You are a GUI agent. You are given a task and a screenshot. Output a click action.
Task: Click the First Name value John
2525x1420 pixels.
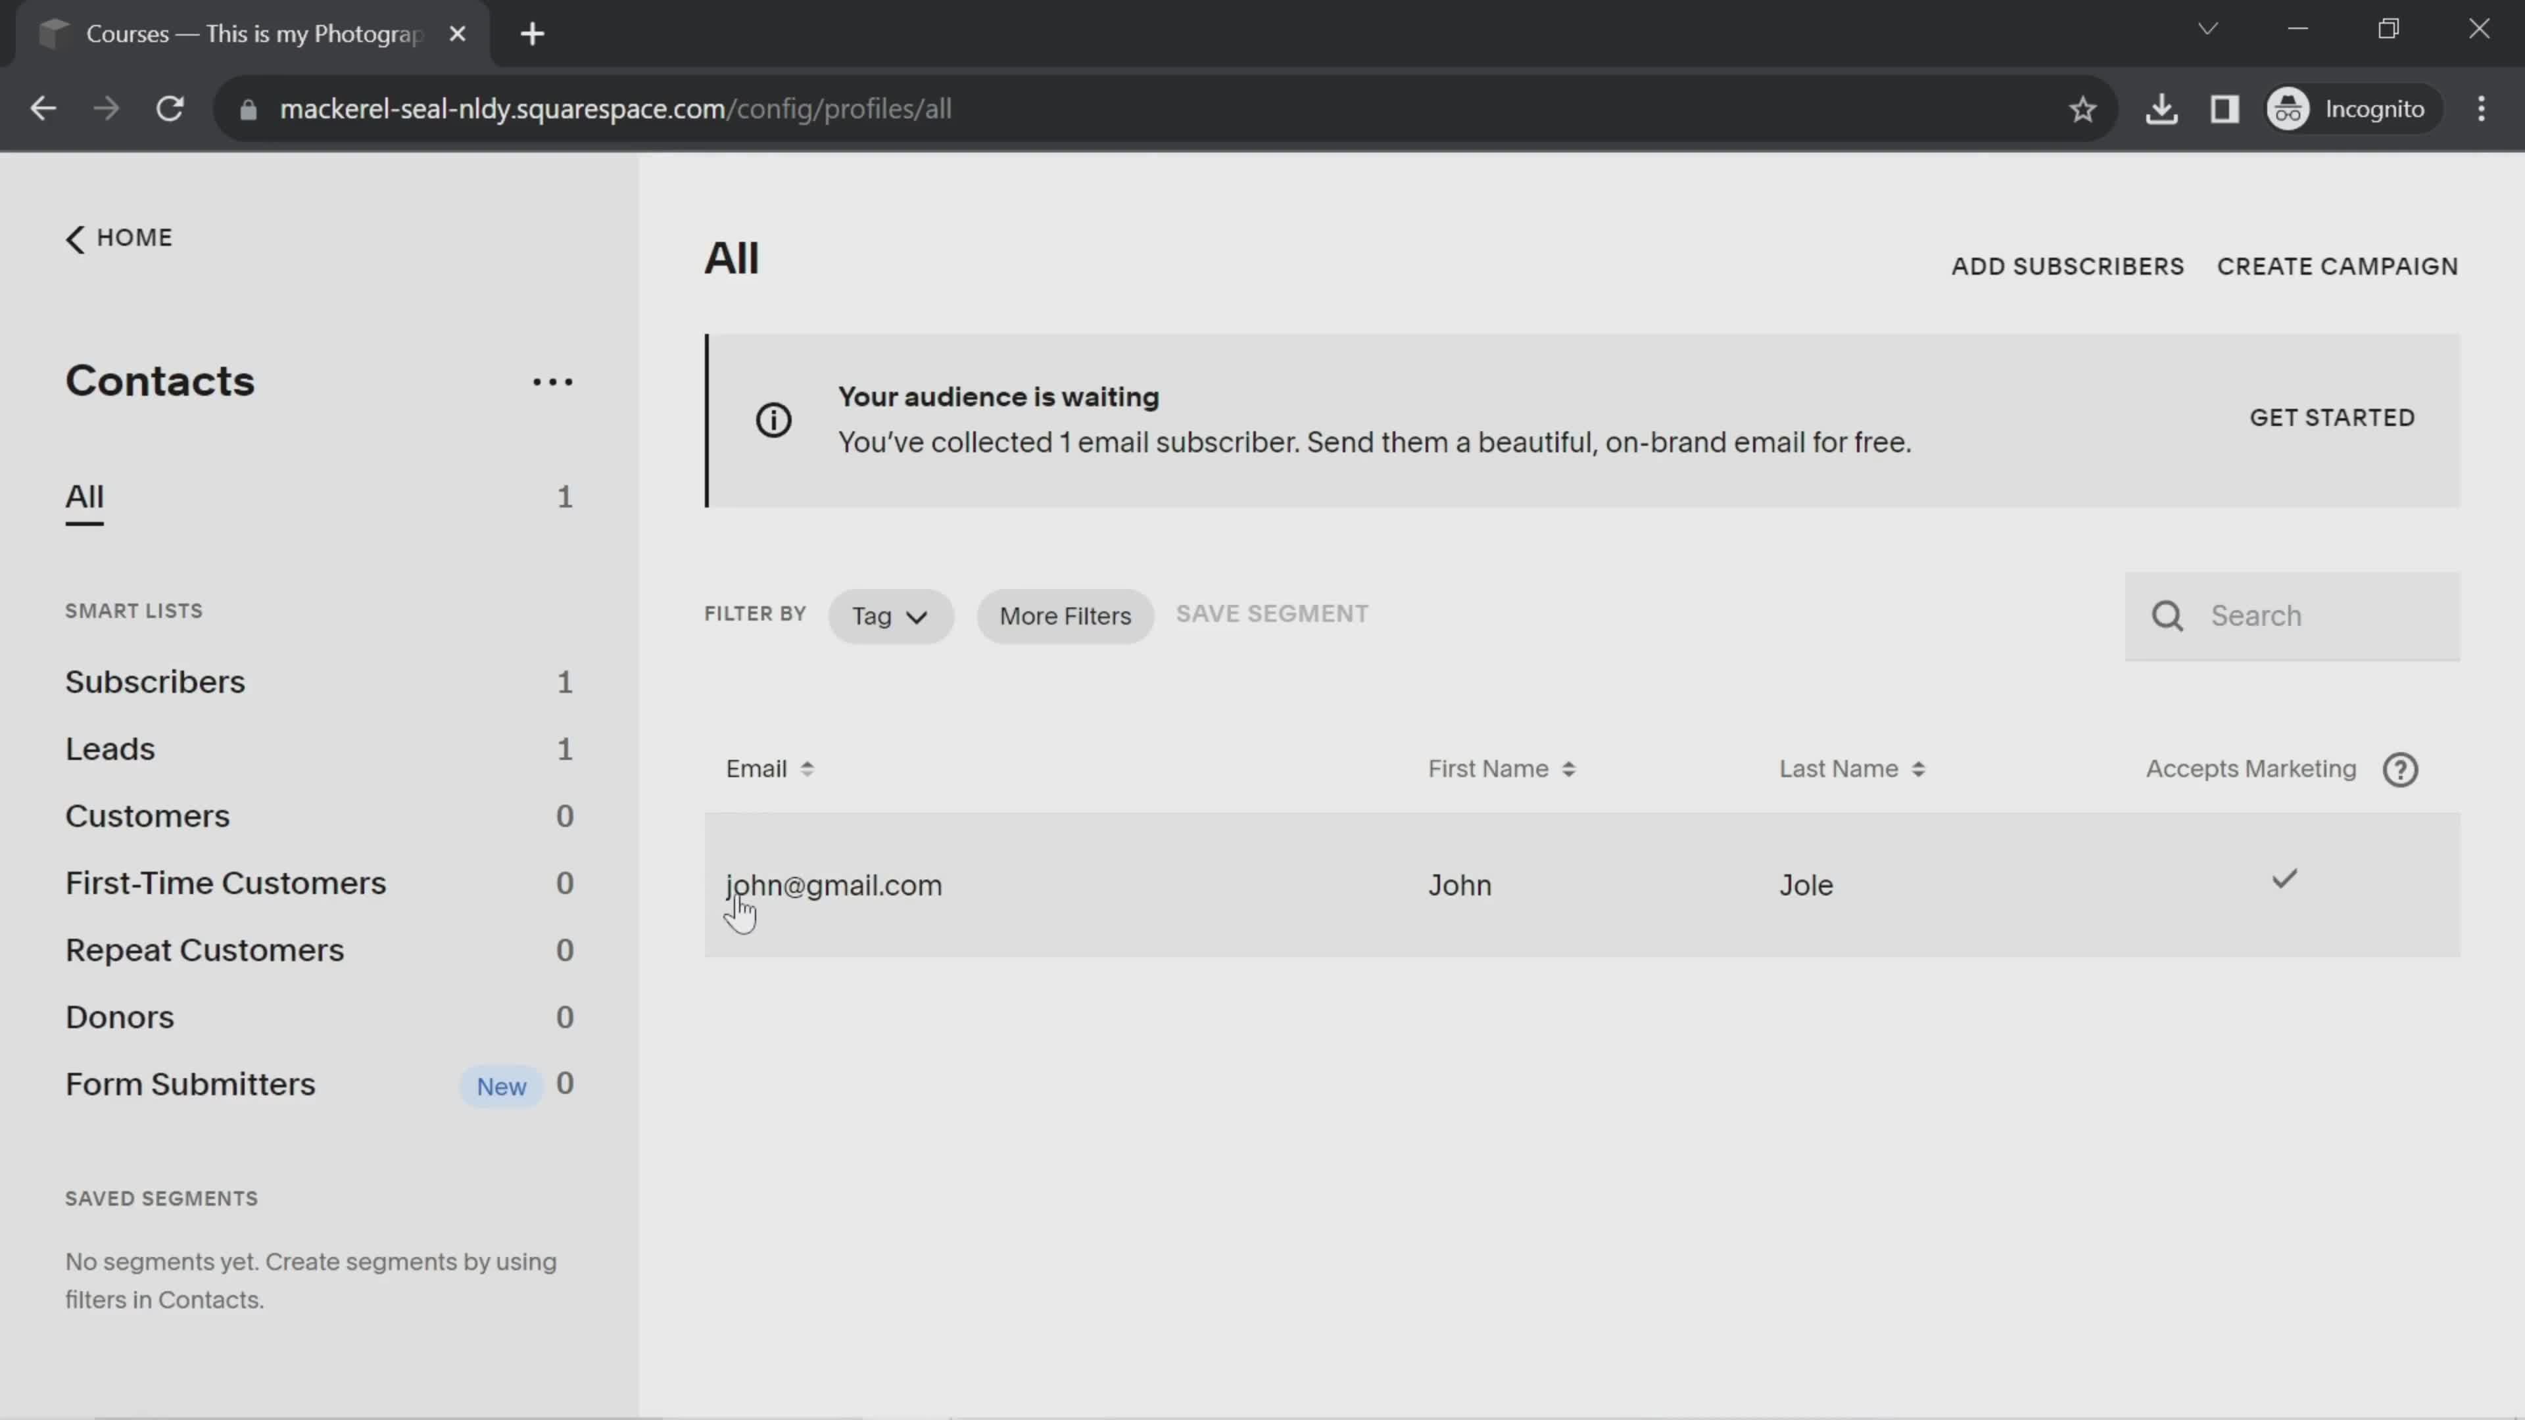click(x=1460, y=886)
